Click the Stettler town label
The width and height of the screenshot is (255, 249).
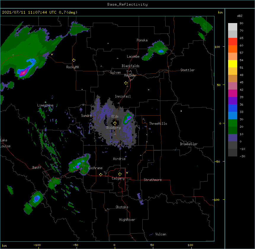(x=188, y=70)
